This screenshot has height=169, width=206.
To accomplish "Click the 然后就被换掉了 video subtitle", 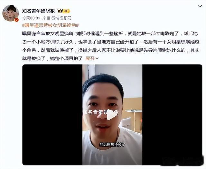I will 112,145.
